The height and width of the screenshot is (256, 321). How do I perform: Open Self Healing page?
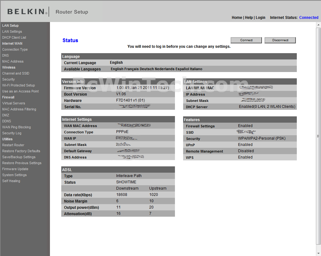(11, 181)
